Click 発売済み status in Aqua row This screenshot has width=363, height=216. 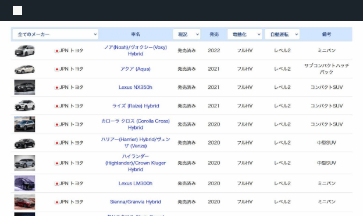(x=187, y=69)
